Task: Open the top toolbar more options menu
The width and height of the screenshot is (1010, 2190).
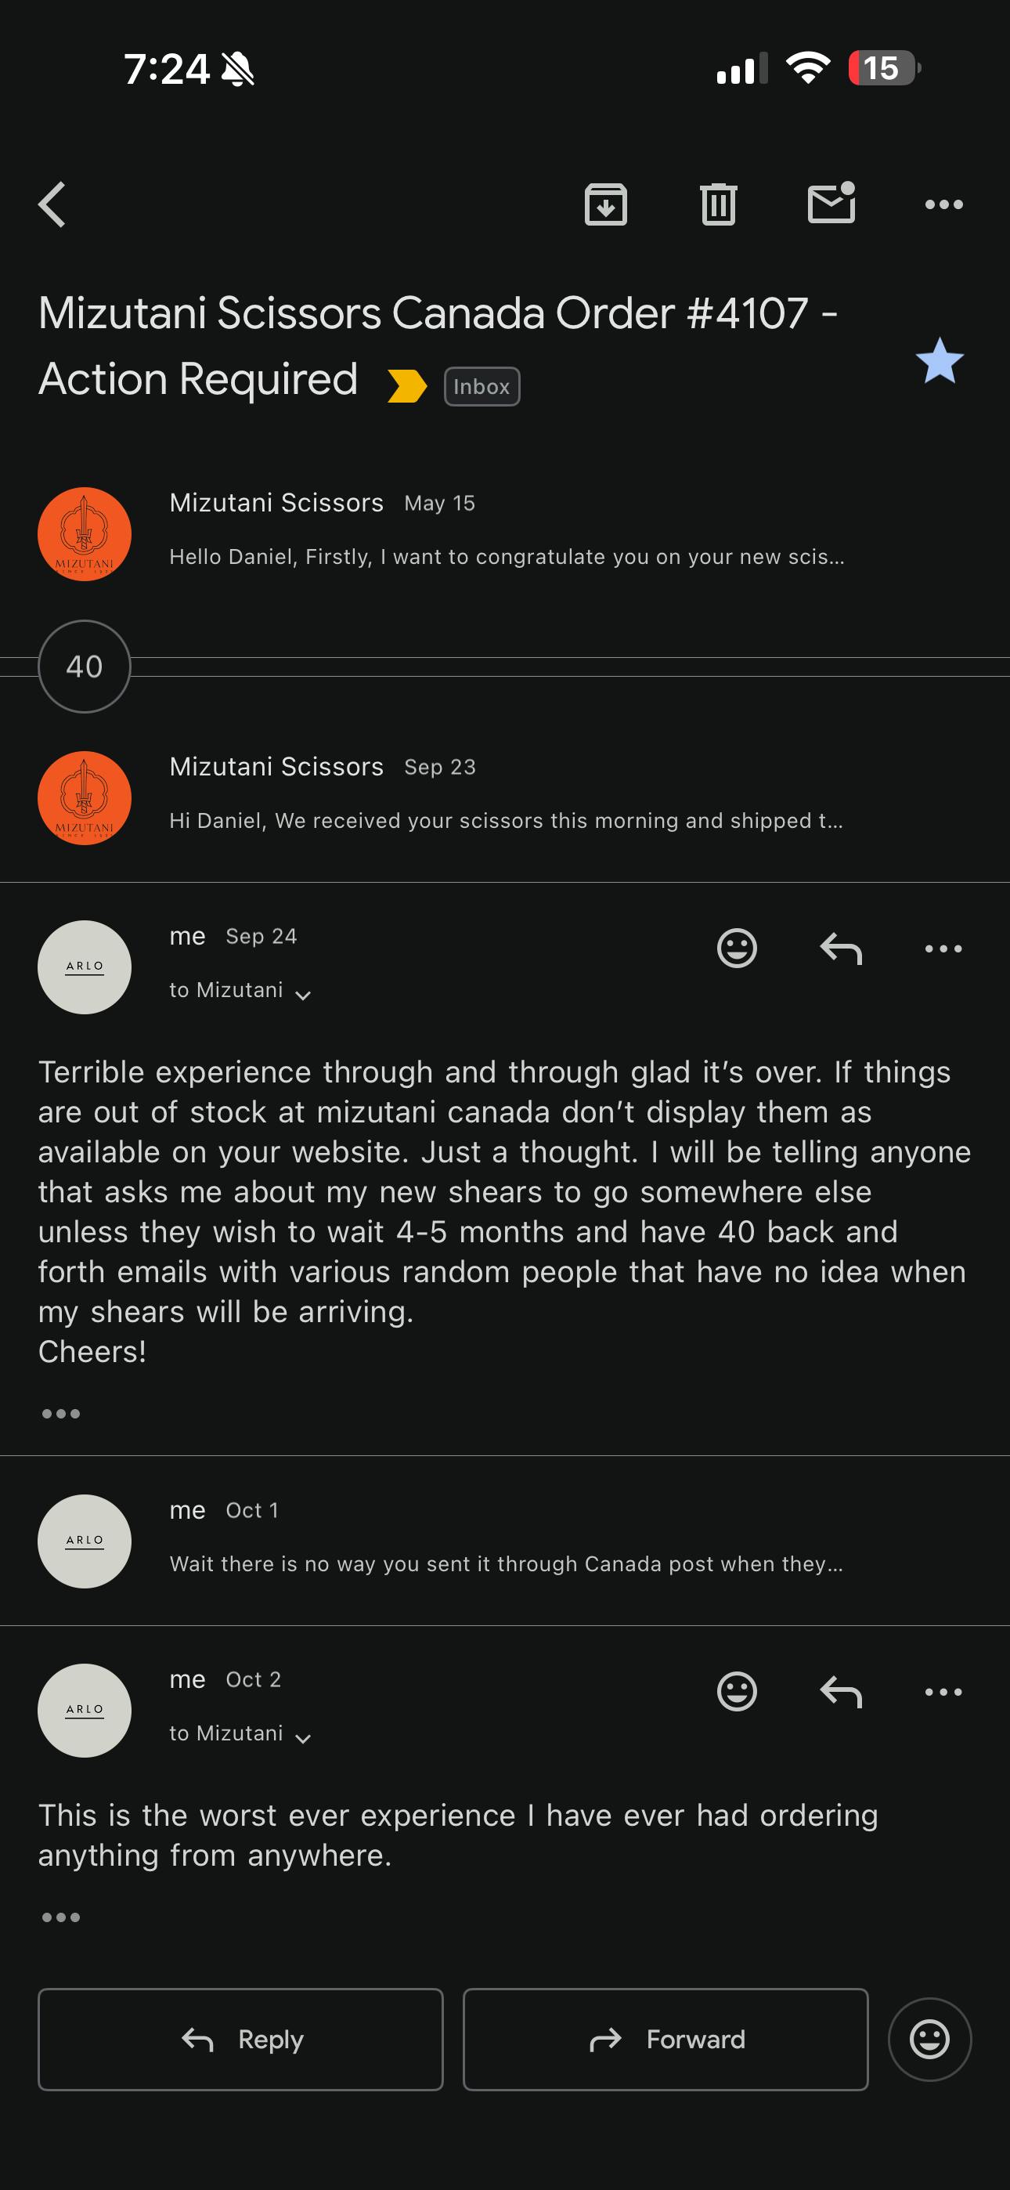Action: pyautogui.click(x=943, y=205)
